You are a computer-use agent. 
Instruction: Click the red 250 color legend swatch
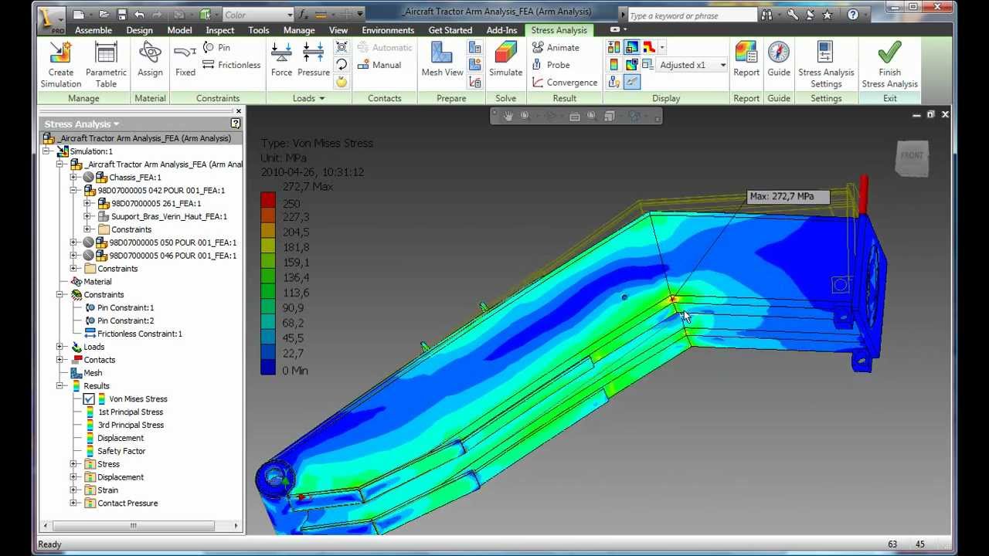268,201
